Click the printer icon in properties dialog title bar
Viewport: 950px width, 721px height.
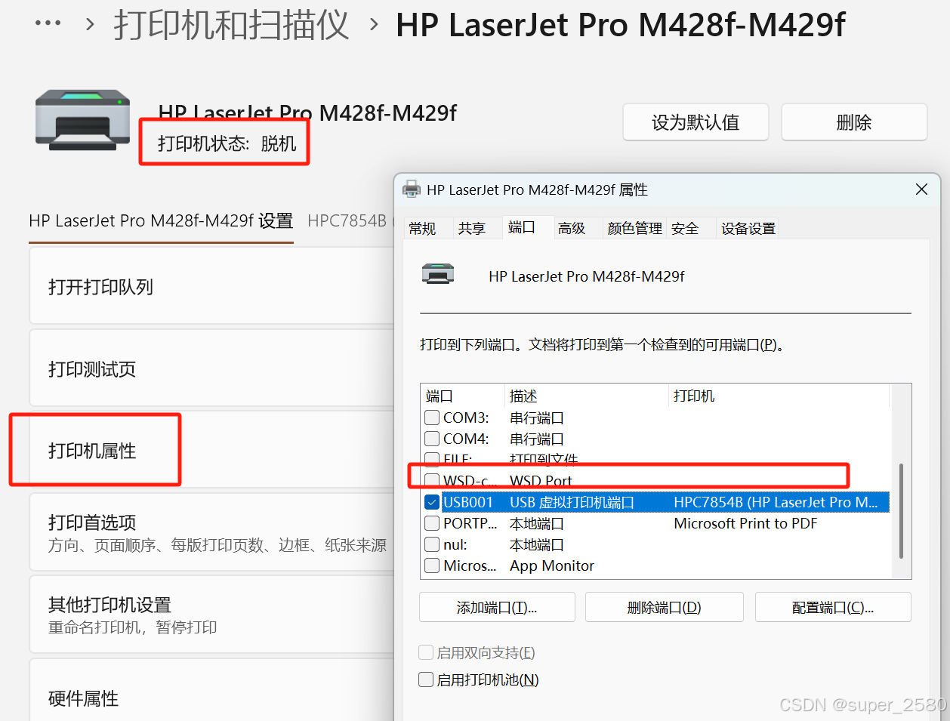[412, 189]
